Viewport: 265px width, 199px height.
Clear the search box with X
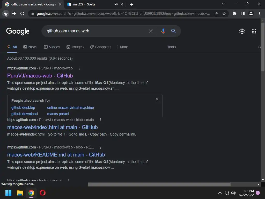click(150, 31)
